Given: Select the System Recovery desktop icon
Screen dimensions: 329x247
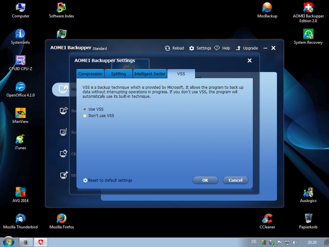Looking at the screenshot, I should click(x=308, y=37).
